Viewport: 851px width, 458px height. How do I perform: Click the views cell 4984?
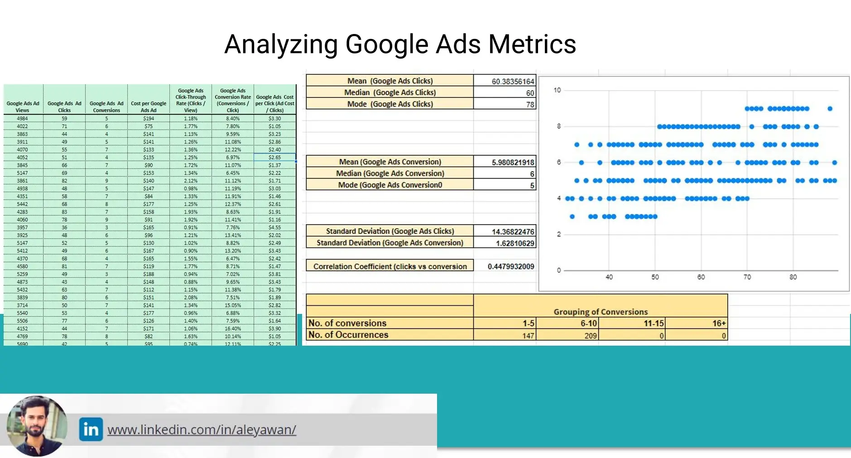23,119
